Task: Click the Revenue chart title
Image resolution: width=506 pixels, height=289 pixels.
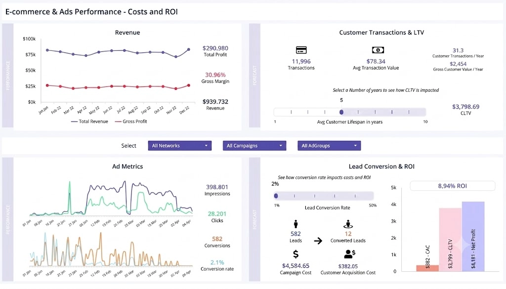Action: click(127, 33)
